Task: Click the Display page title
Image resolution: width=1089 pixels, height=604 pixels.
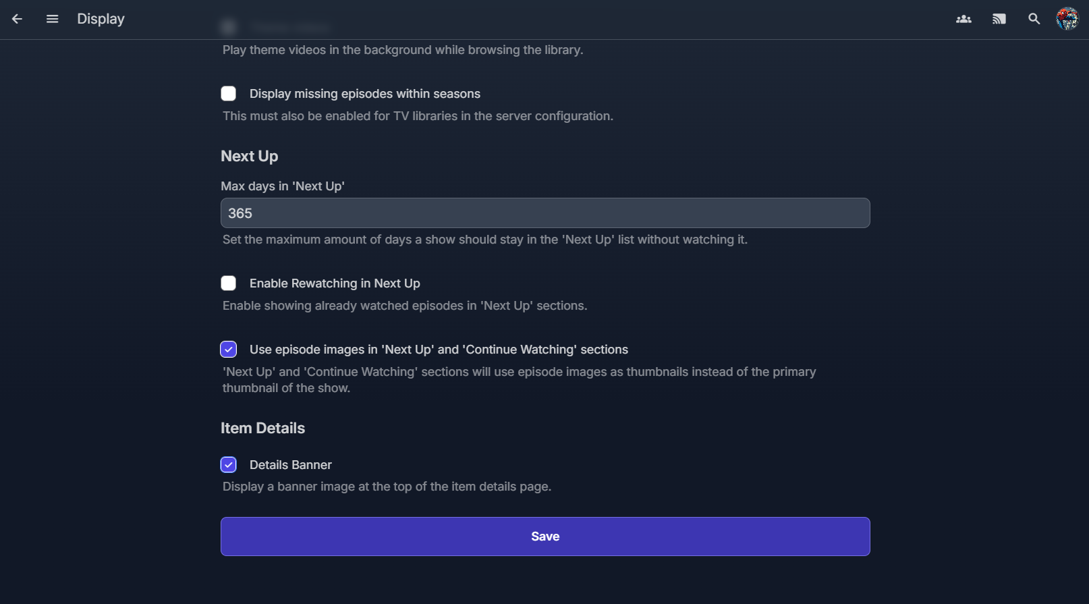Action: [x=101, y=19]
